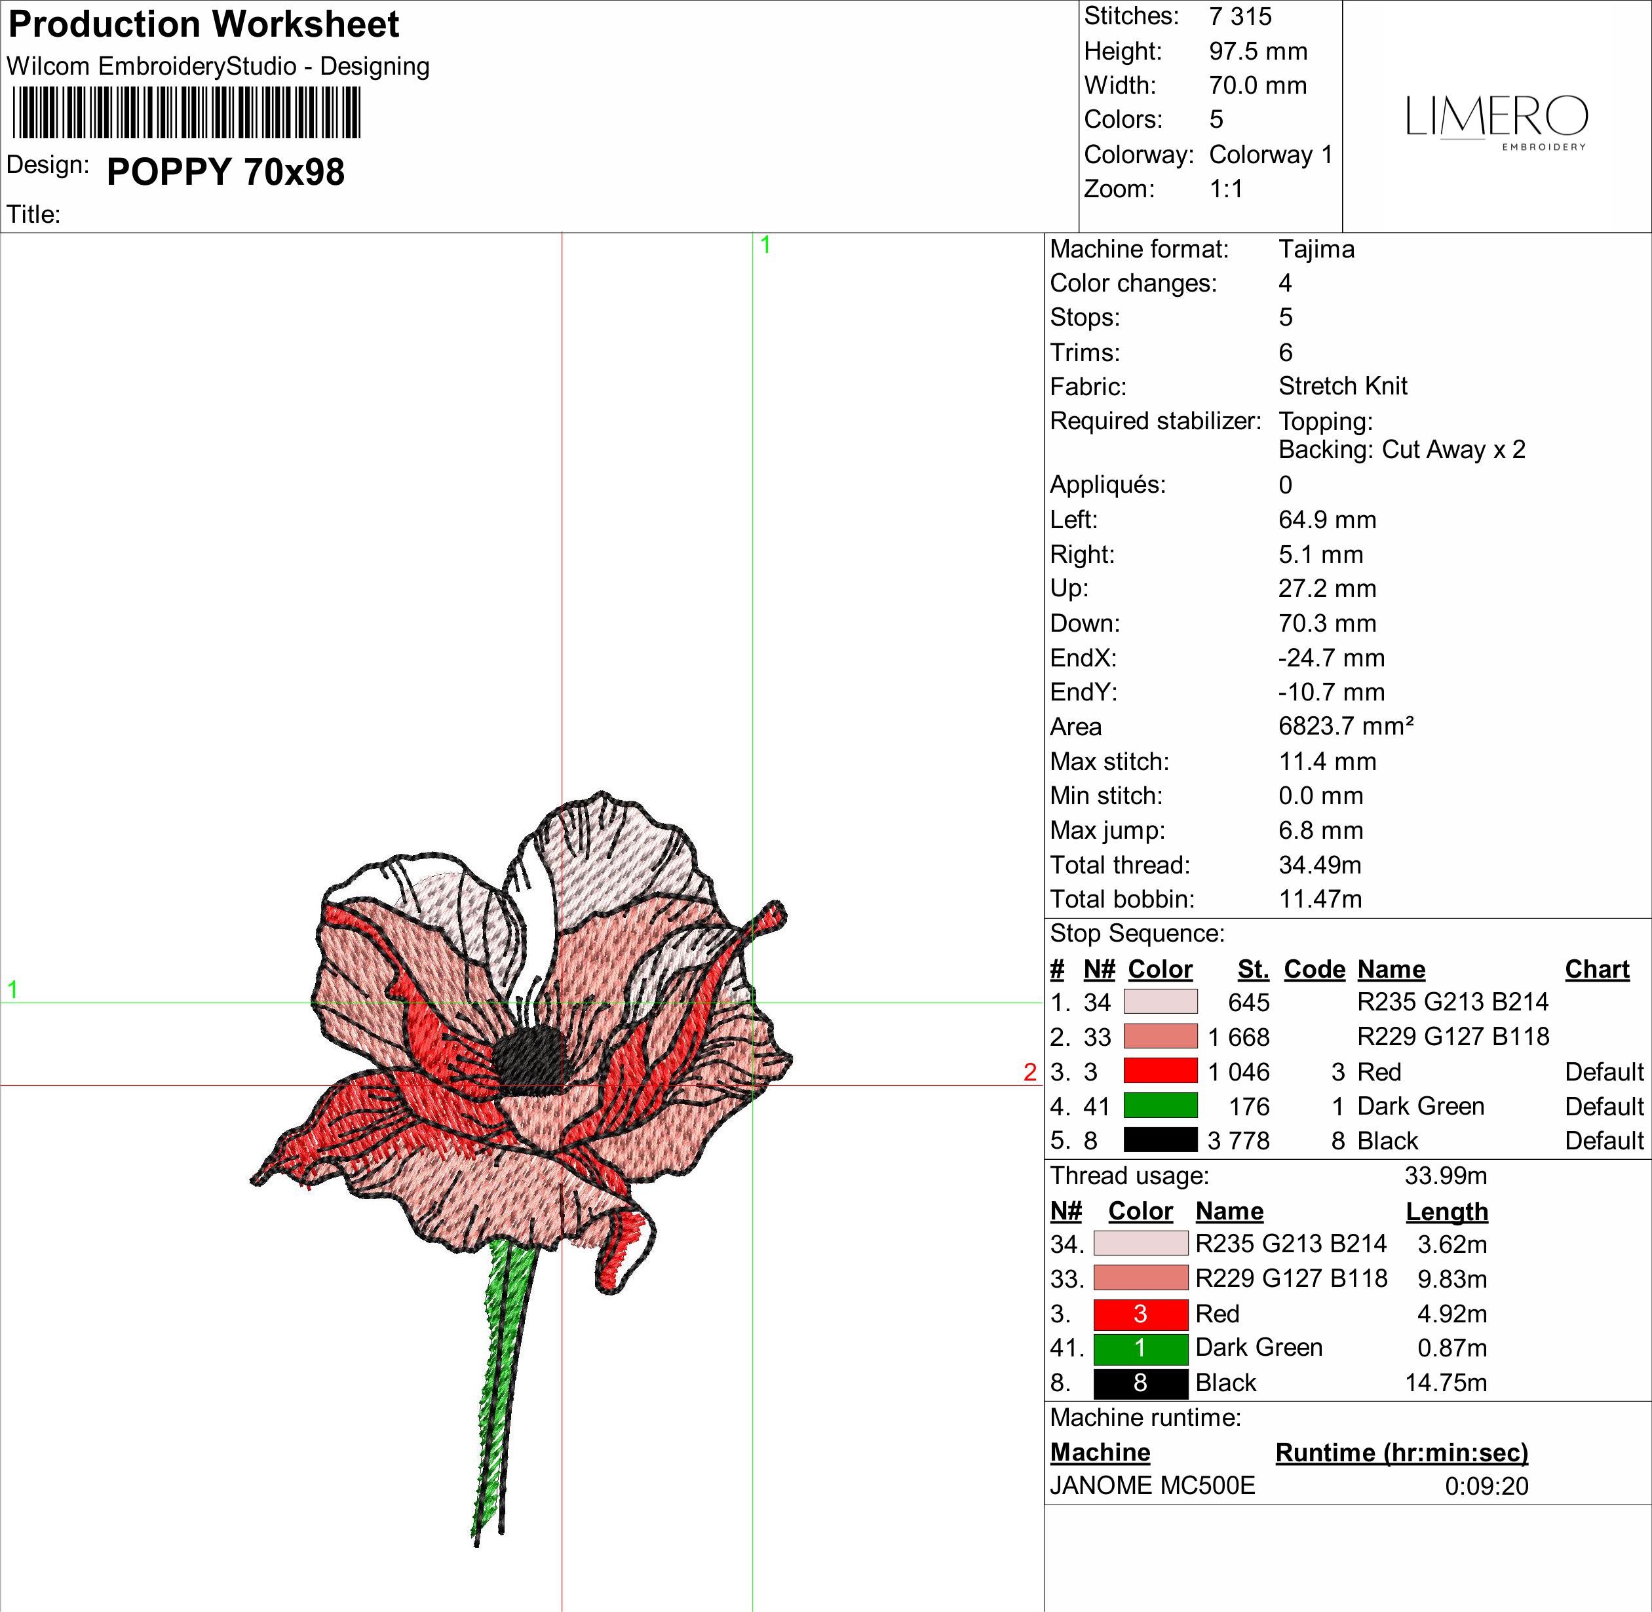Click the red guide marker labeled 2
Viewport: 1652px width, 1612px height.
[x=1031, y=1072]
